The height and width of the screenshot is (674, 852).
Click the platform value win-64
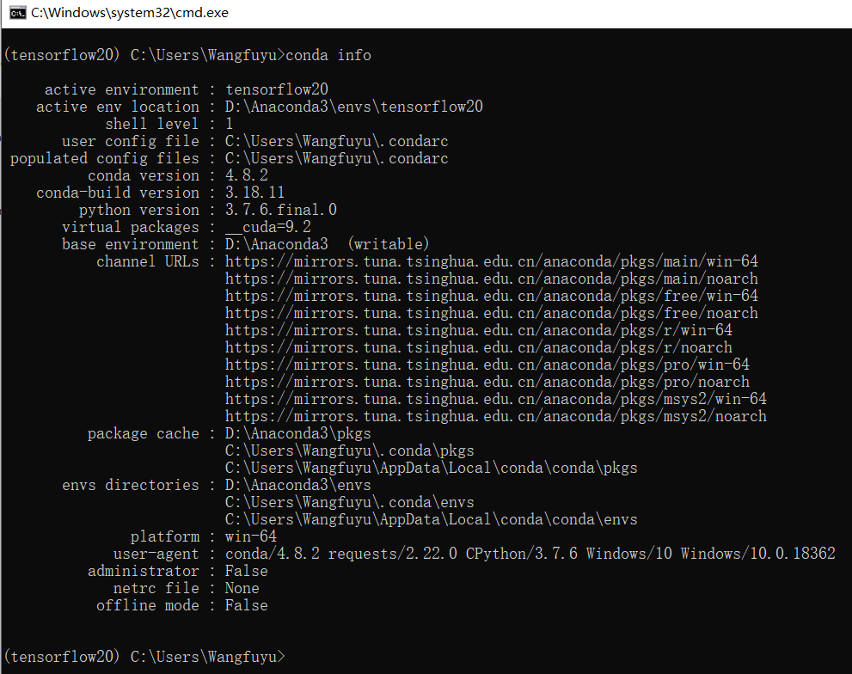click(251, 536)
